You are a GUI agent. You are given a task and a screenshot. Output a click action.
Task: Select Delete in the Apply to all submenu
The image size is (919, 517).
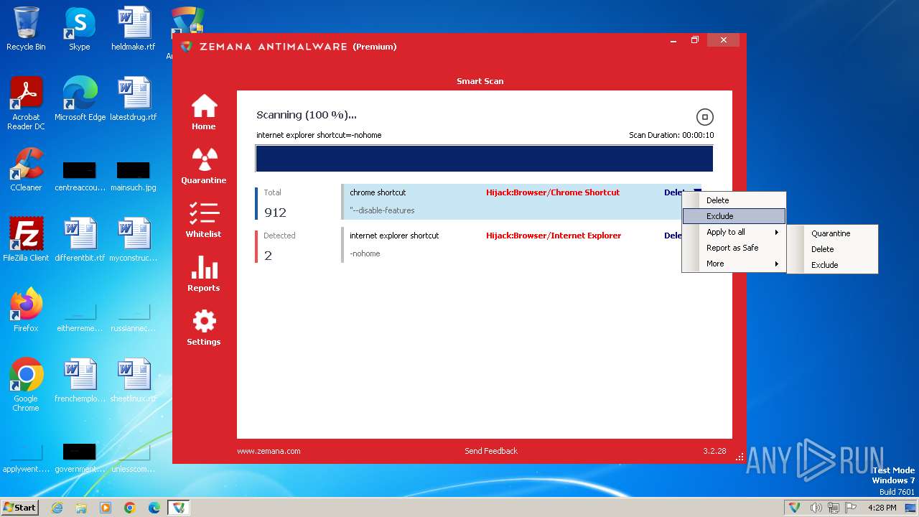(832, 249)
